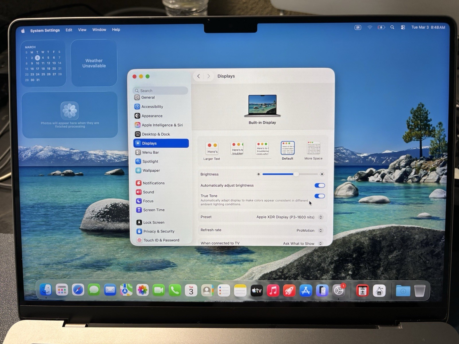Open Finder from the Dock

tap(46, 290)
